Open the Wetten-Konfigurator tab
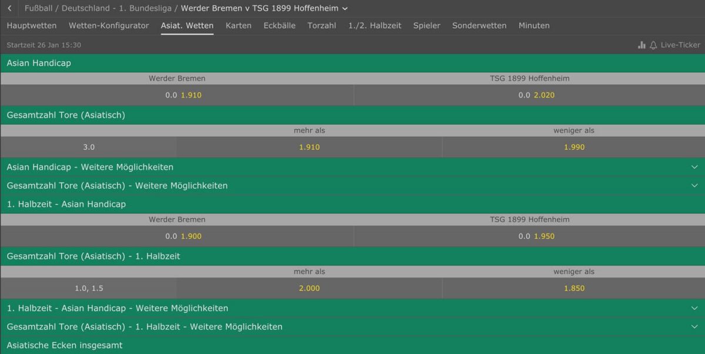Screen dimensions: 705x354 109,26
